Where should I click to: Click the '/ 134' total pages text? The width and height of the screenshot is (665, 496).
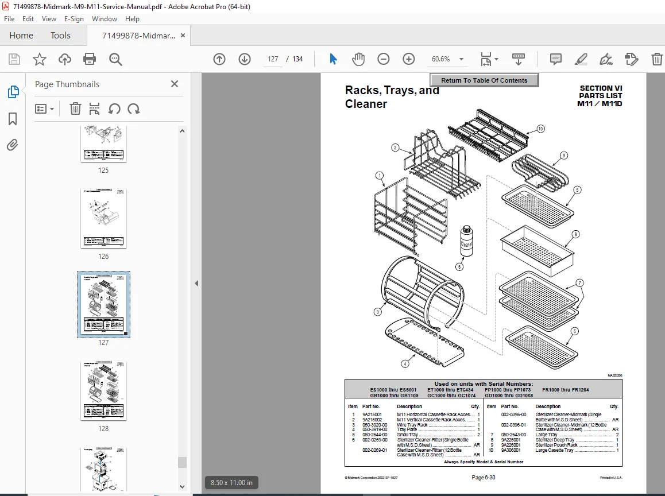tap(295, 59)
